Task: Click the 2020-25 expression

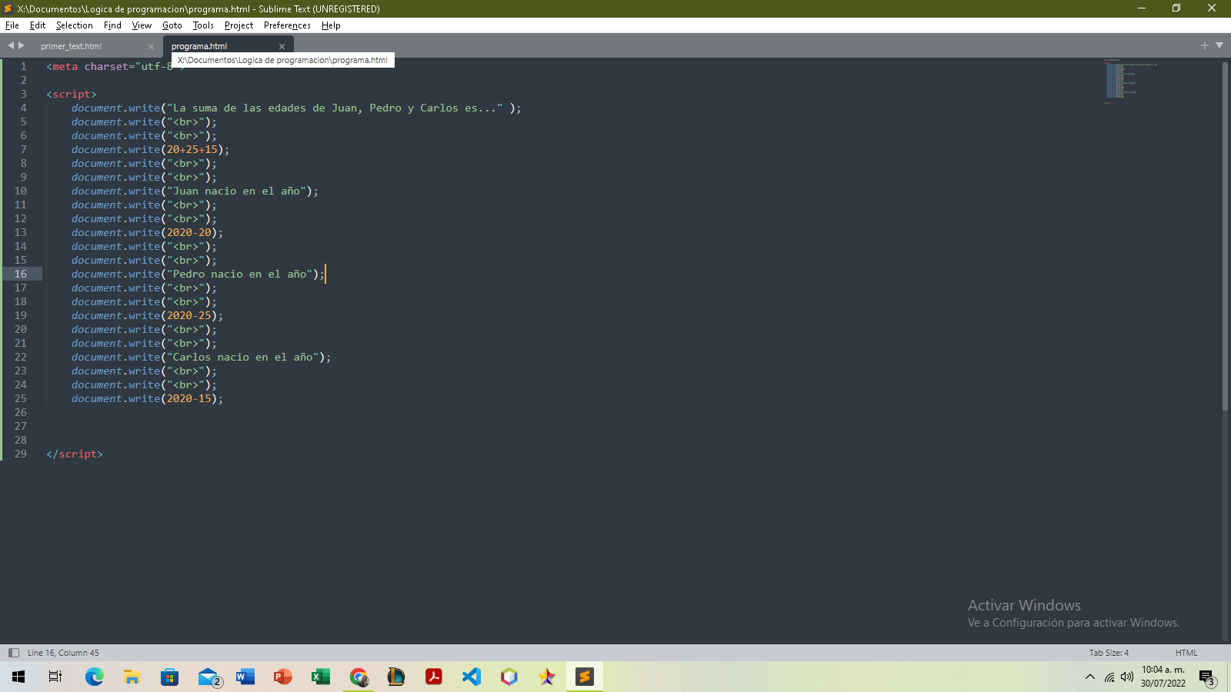Action: [189, 315]
